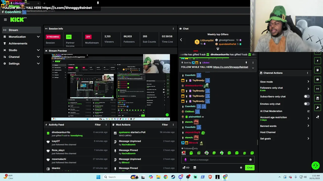This screenshot has height=181, width=323.
Task: Open Session Info options (three dots)
Action: pos(173,29)
